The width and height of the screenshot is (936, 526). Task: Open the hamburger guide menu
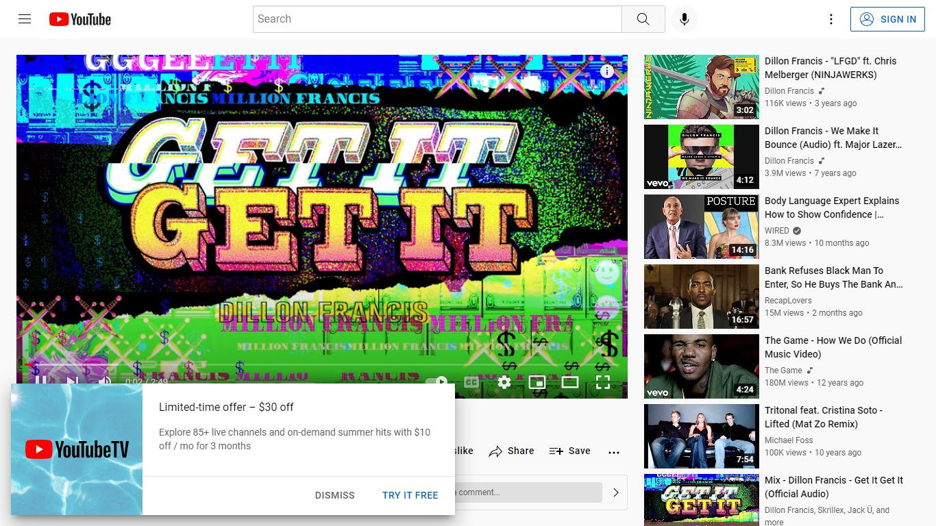25,19
